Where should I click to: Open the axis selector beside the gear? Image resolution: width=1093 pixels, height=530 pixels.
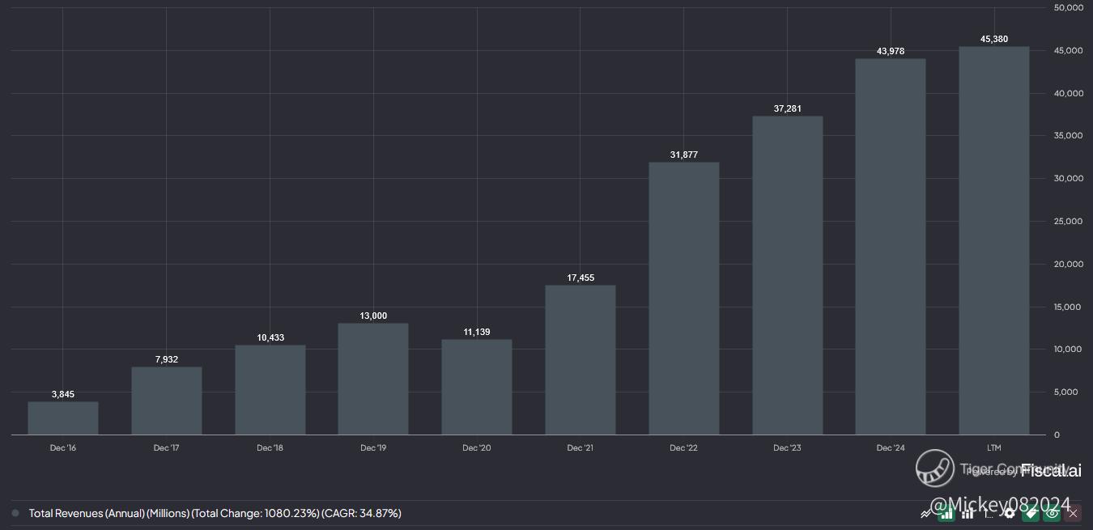[989, 513]
